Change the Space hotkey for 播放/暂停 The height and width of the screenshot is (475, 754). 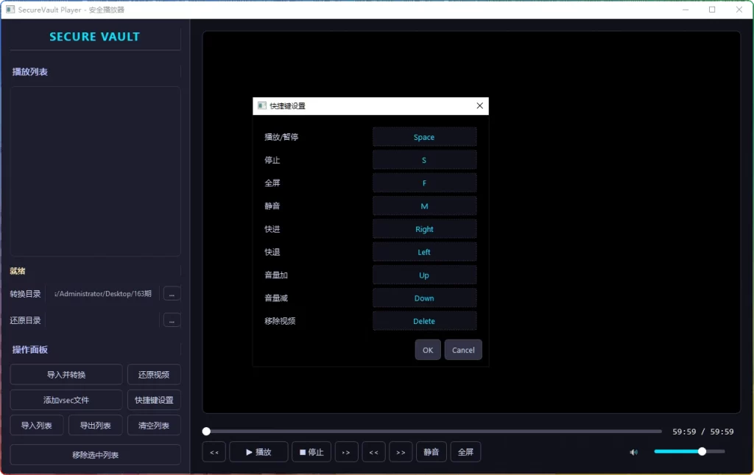click(x=424, y=136)
